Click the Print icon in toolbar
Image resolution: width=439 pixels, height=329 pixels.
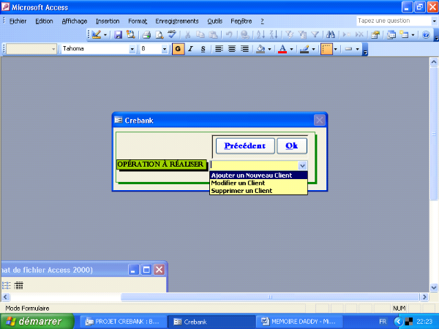point(146,34)
